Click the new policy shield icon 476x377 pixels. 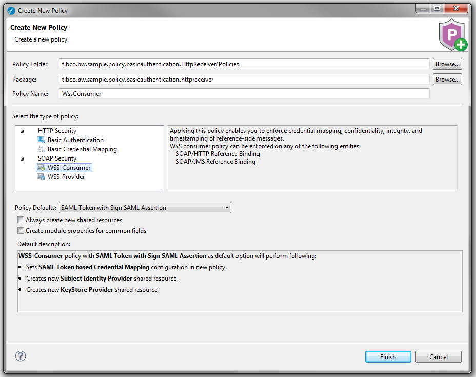point(452,35)
